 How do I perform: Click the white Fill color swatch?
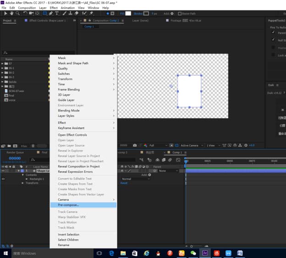pyautogui.click(x=128, y=13)
